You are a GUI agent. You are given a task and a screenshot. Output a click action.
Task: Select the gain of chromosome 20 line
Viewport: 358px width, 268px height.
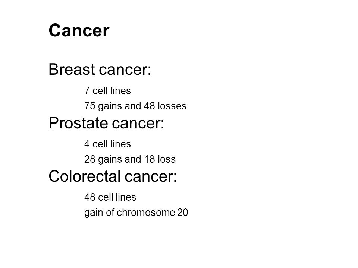[136, 213]
